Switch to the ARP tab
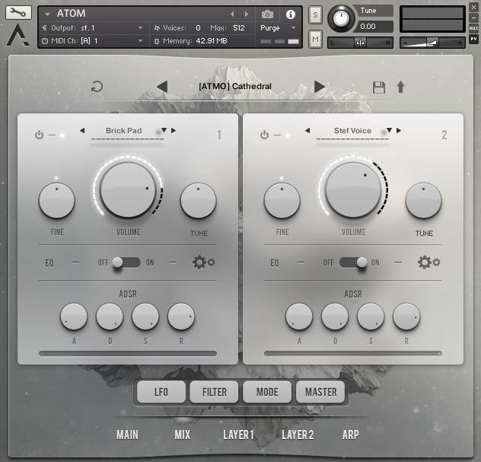Viewport: 481px width, 462px height. pos(350,435)
